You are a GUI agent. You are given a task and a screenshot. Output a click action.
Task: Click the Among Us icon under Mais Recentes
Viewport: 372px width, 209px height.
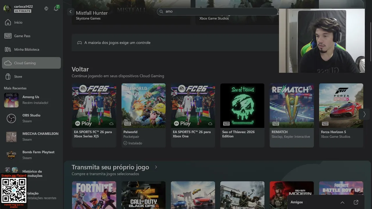(x=11, y=100)
